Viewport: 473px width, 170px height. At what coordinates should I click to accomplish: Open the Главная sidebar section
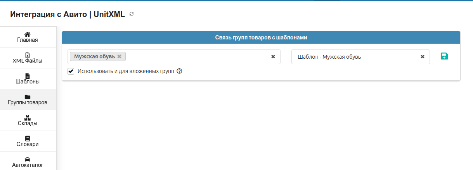click(28, 37)
